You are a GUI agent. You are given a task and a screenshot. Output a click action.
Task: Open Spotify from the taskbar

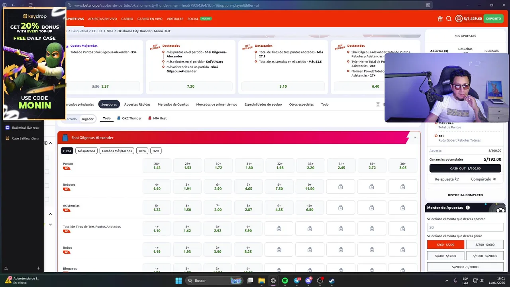pos(285,281)
